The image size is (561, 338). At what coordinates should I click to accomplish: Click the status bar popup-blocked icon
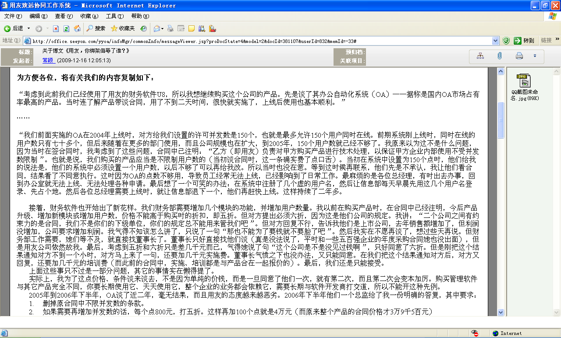[x=475, y=333]
